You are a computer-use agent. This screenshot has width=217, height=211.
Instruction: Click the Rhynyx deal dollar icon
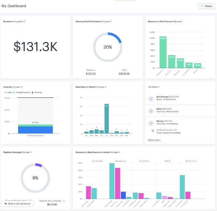[x=151, y=123]
